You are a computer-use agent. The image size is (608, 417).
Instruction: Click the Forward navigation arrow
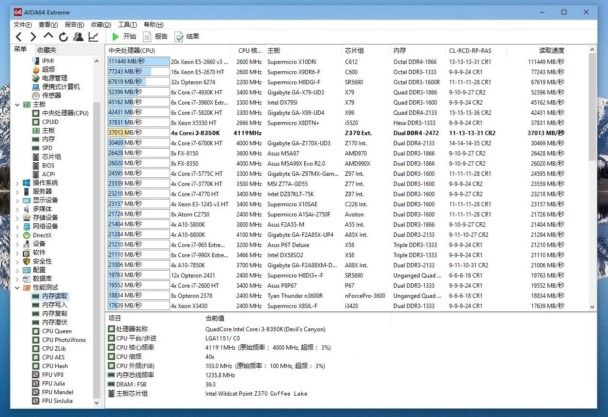coord(33,36)
